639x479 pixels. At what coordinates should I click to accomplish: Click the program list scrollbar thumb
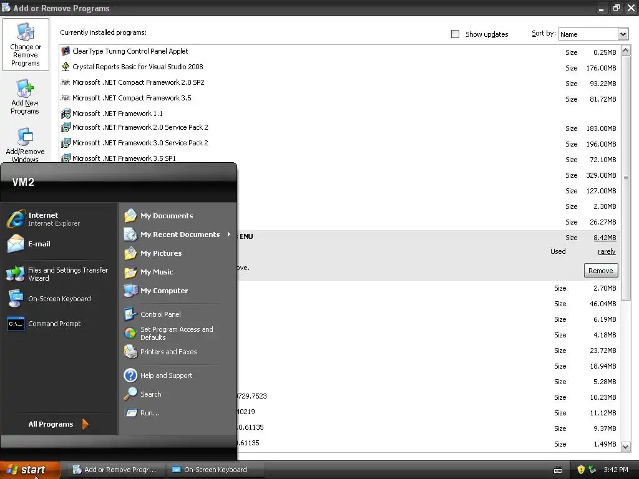(625, 178)
